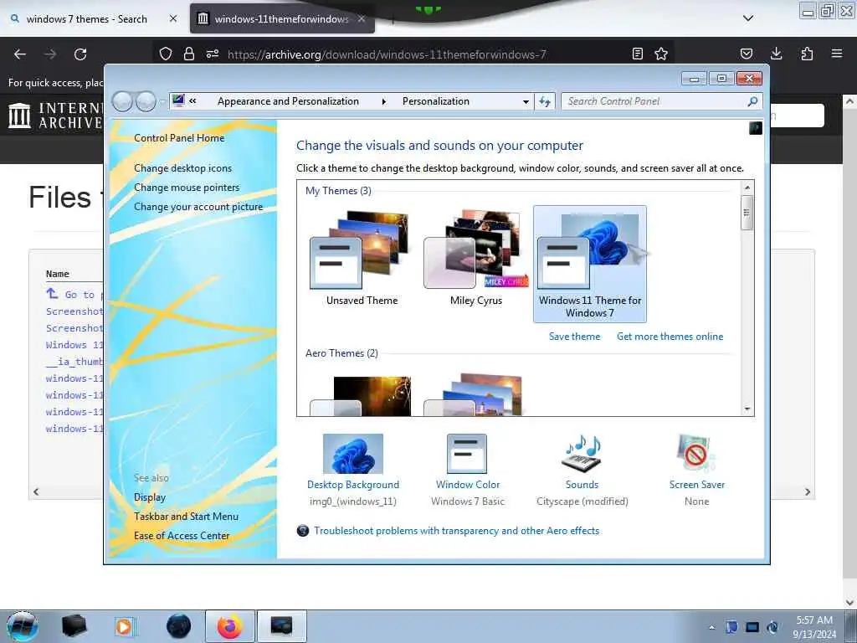
Task: Open the Display link under See also
Action: (x=150, y=497)
